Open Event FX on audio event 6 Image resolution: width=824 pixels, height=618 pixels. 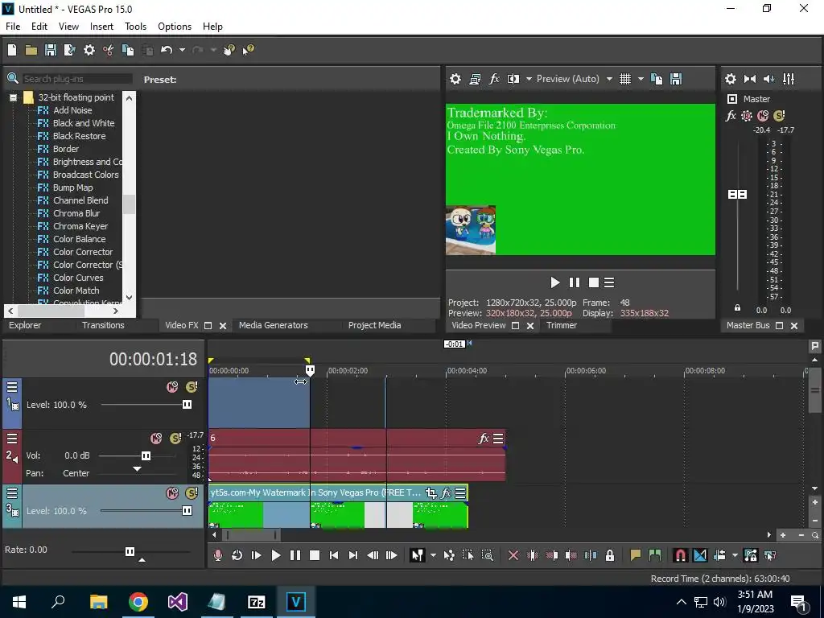click(484, 438)
